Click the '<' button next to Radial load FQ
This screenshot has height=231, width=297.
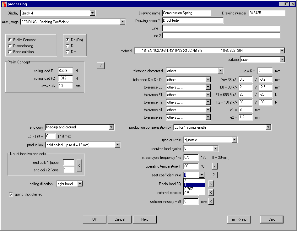(211, 184)
